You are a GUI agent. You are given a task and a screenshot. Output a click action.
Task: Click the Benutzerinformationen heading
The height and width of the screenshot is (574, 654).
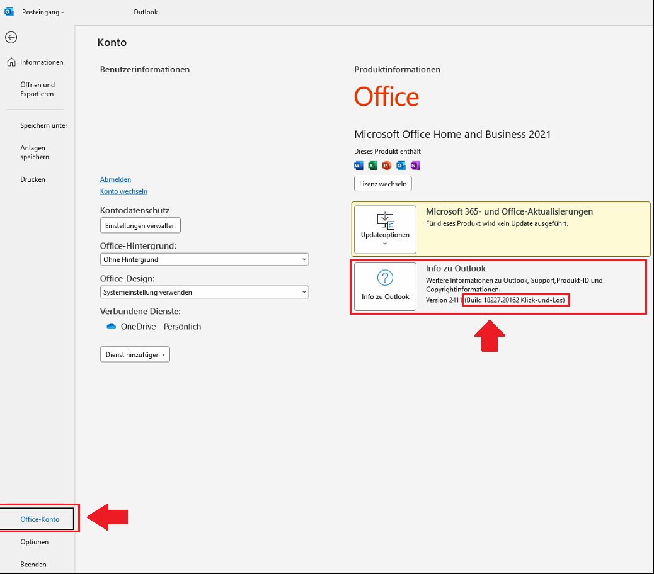145,70
